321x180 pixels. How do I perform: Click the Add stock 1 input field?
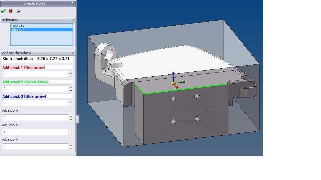coord(35,74)
